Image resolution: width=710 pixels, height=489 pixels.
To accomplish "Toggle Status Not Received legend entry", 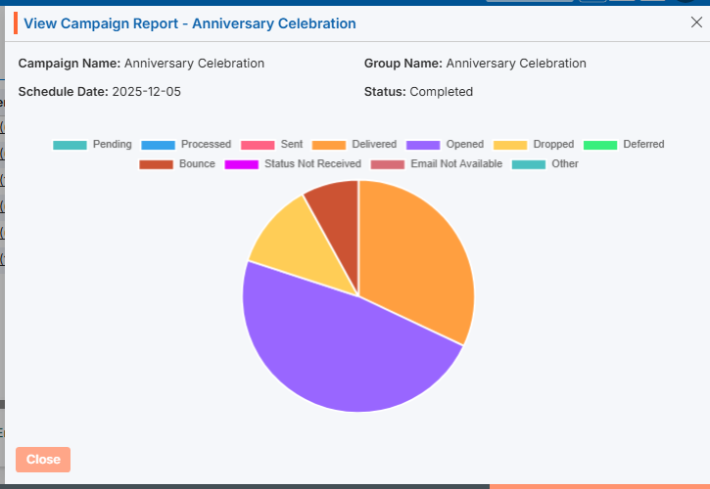I will pos(293,164).
